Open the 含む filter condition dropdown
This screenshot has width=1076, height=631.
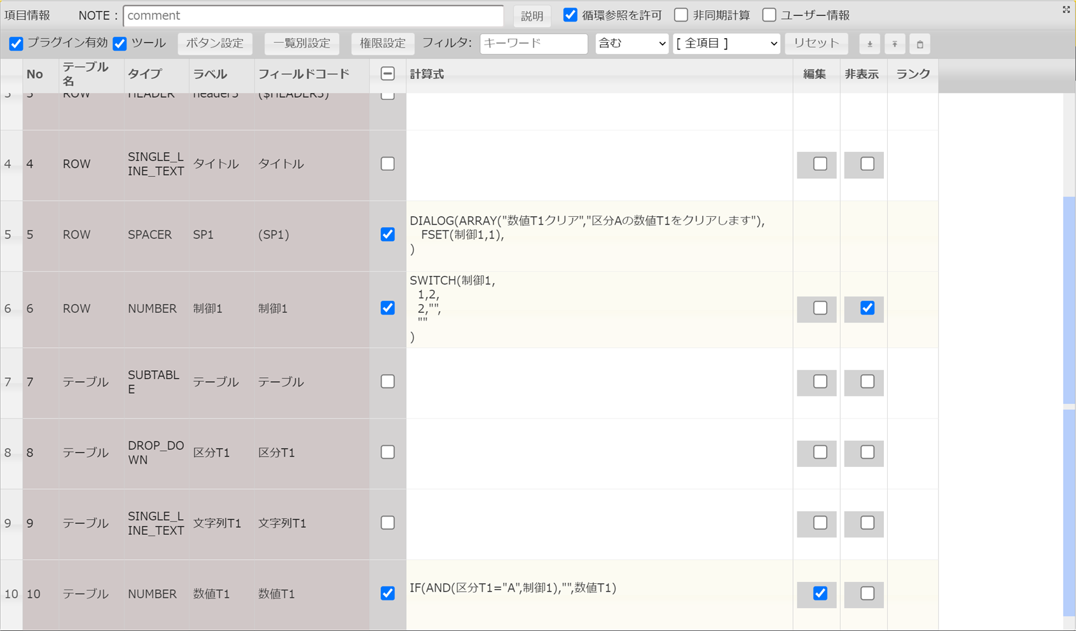point(631,43)
